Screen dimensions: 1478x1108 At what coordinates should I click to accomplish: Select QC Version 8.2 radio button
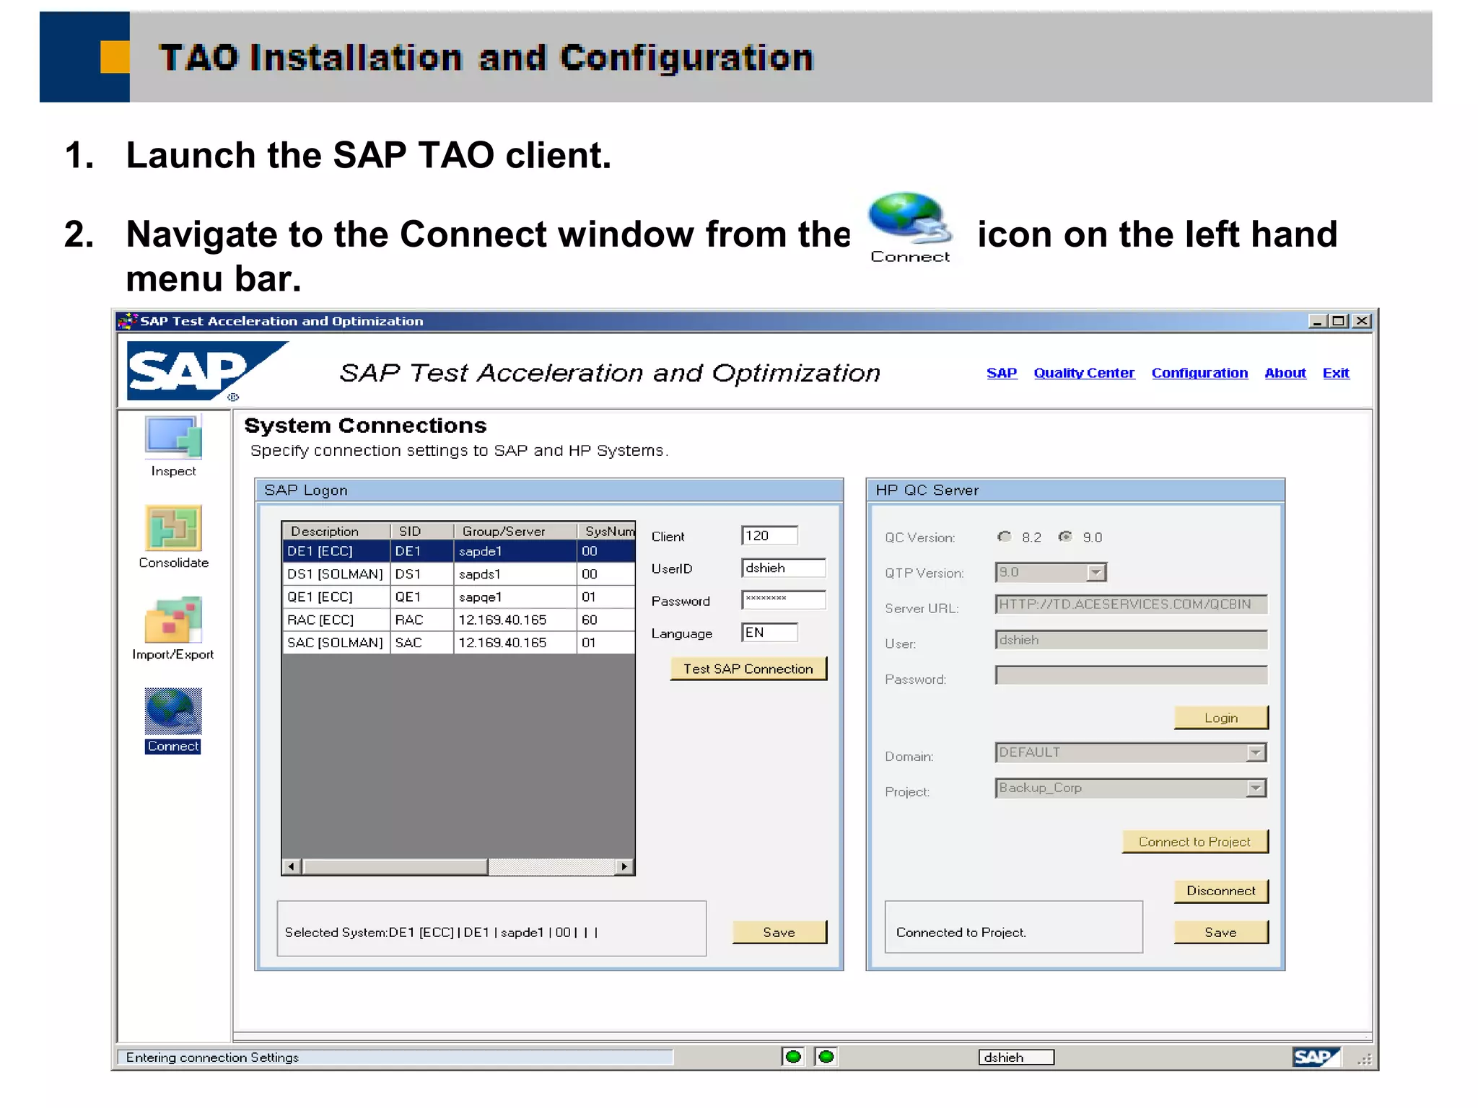1004,537
